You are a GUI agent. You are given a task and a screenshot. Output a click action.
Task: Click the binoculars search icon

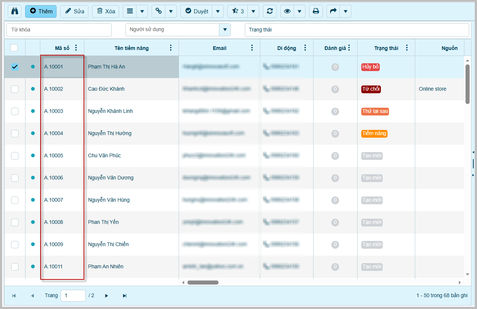pyautogui.click(x=15, y=11)
